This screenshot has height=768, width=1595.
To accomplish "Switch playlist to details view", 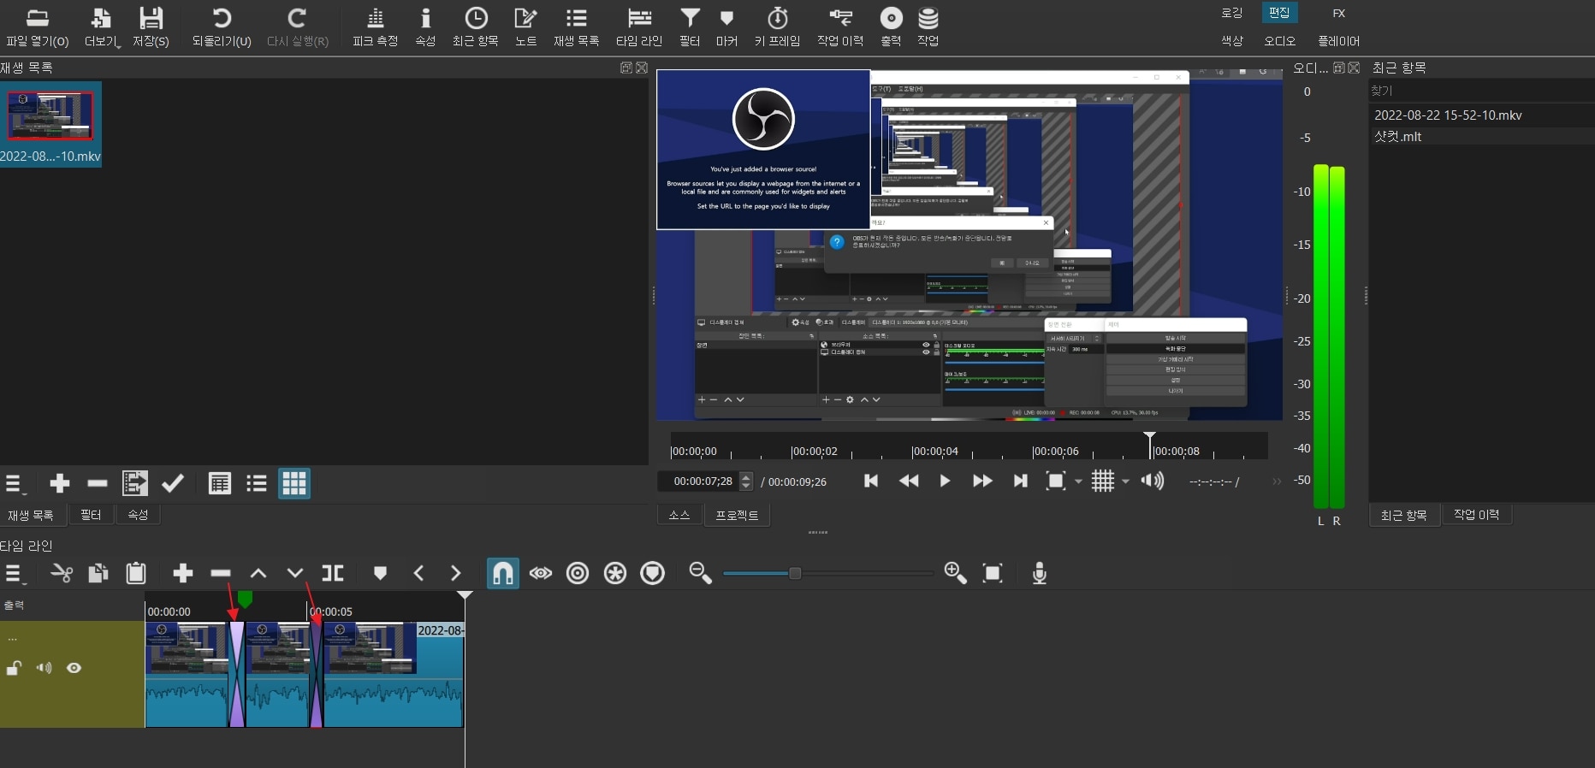I will [x=220, y=484].
